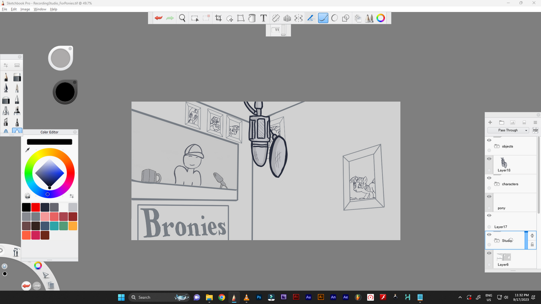Viewport: 541px width, 304px height.
Task: Select the Pencil brush in brush palette
Action: (6, 77)
